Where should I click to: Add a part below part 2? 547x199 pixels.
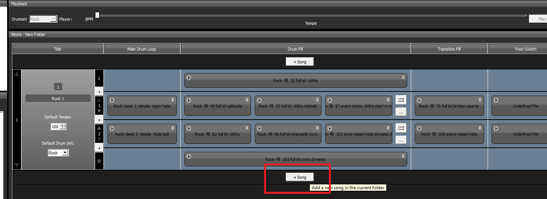tap(99, 148)
